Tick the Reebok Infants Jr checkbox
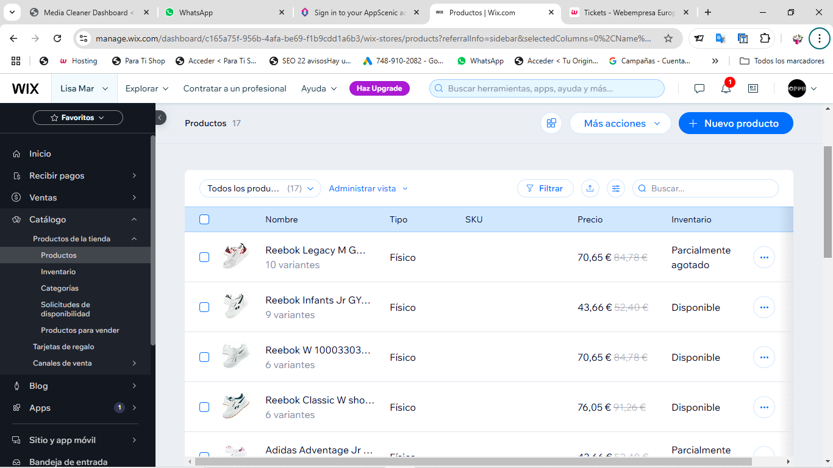 click(204, 307)
